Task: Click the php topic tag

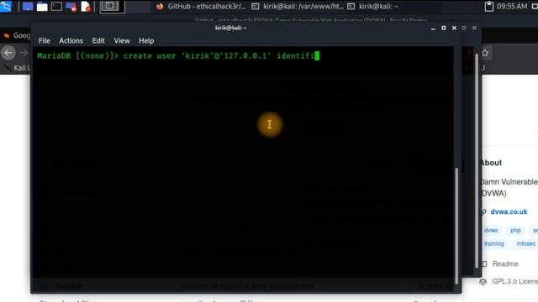Action: pos(515,231)
